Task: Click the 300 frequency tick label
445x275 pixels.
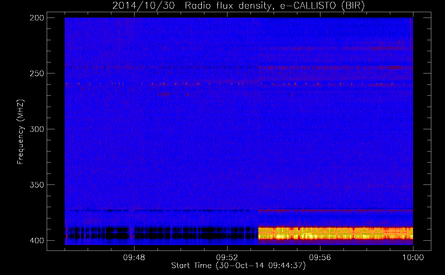Action: point(37,129)
